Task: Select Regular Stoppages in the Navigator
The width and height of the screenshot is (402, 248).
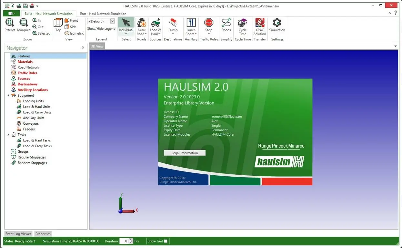Action: click(x=32, y=157)
